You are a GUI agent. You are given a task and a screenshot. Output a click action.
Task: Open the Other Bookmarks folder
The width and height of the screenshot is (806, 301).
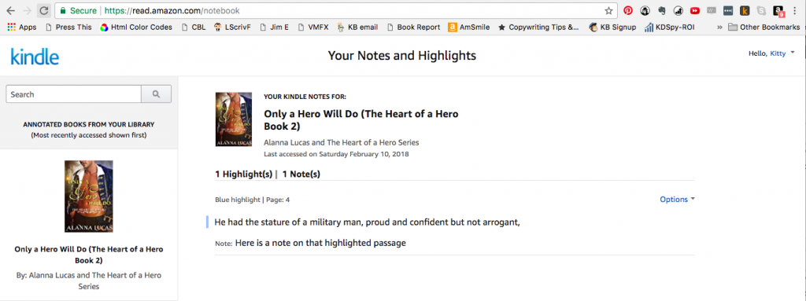(x=763, y=28)
